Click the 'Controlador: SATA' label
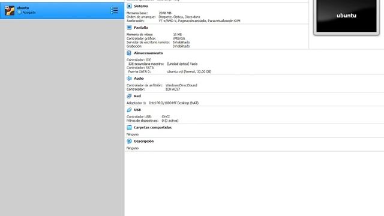 pyautogui.click(x=140, y=68)
